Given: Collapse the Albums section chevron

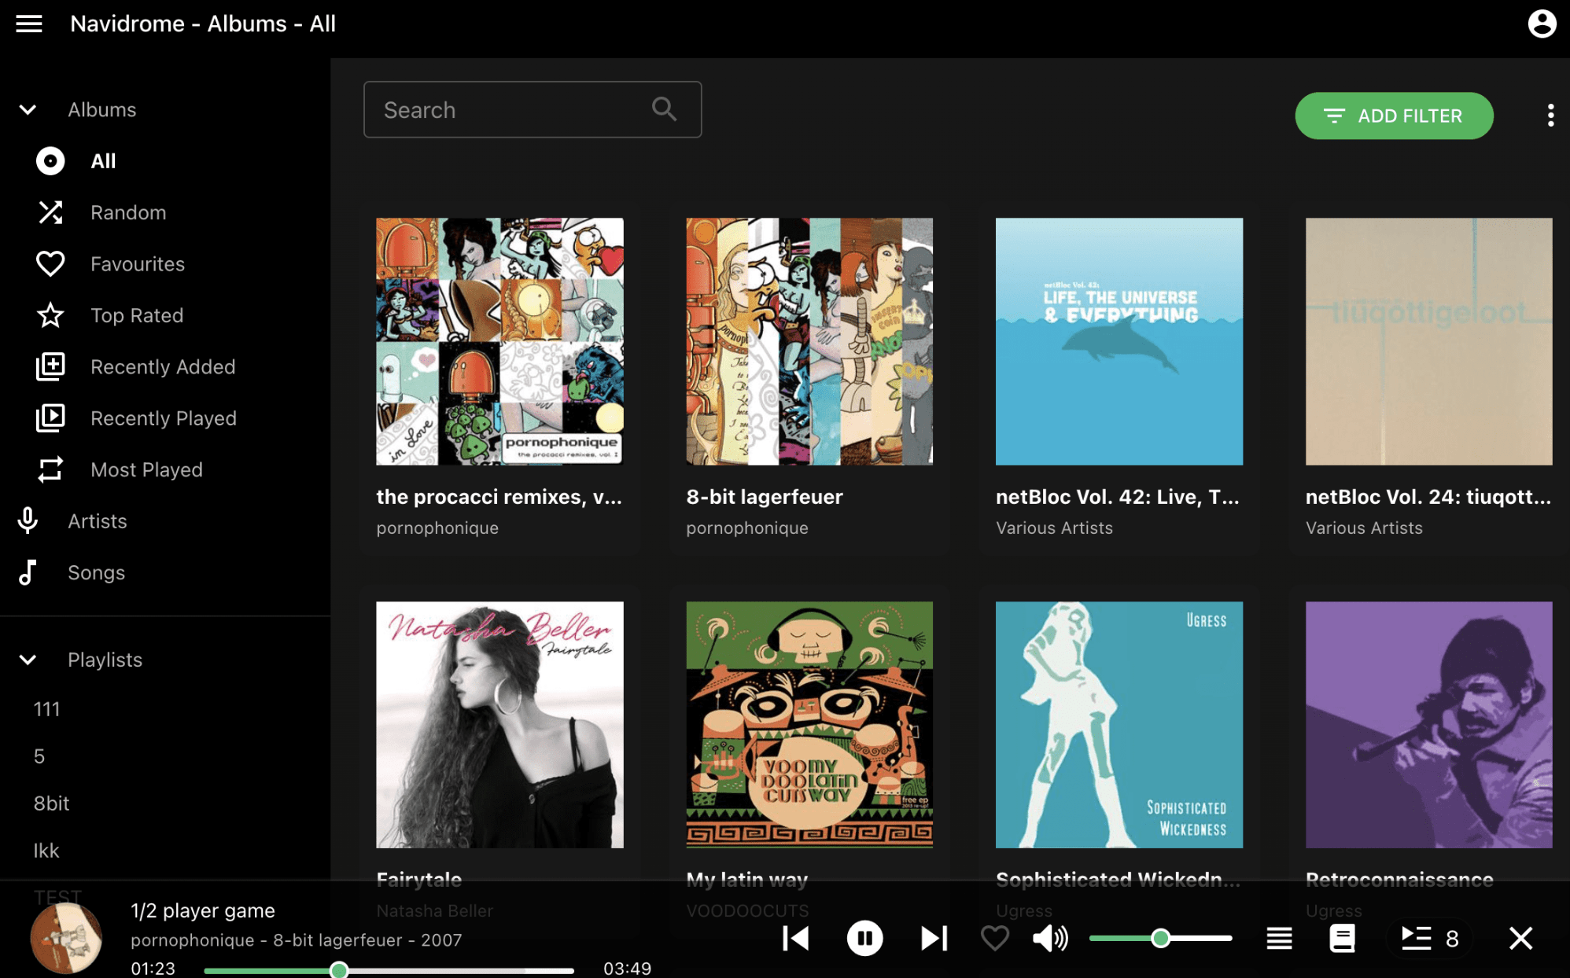Looking at the screenshot, I should (28, 110).
